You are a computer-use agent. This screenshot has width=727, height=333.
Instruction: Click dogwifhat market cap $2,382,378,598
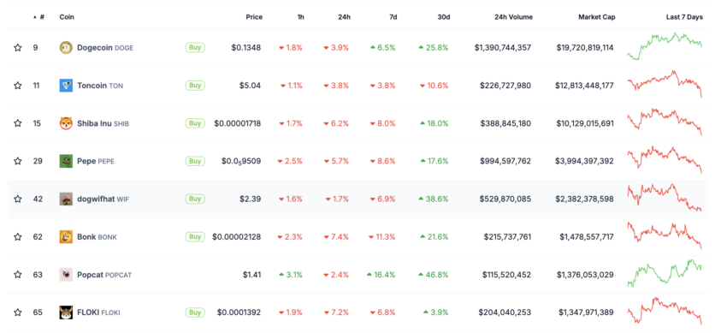point(584,199)
